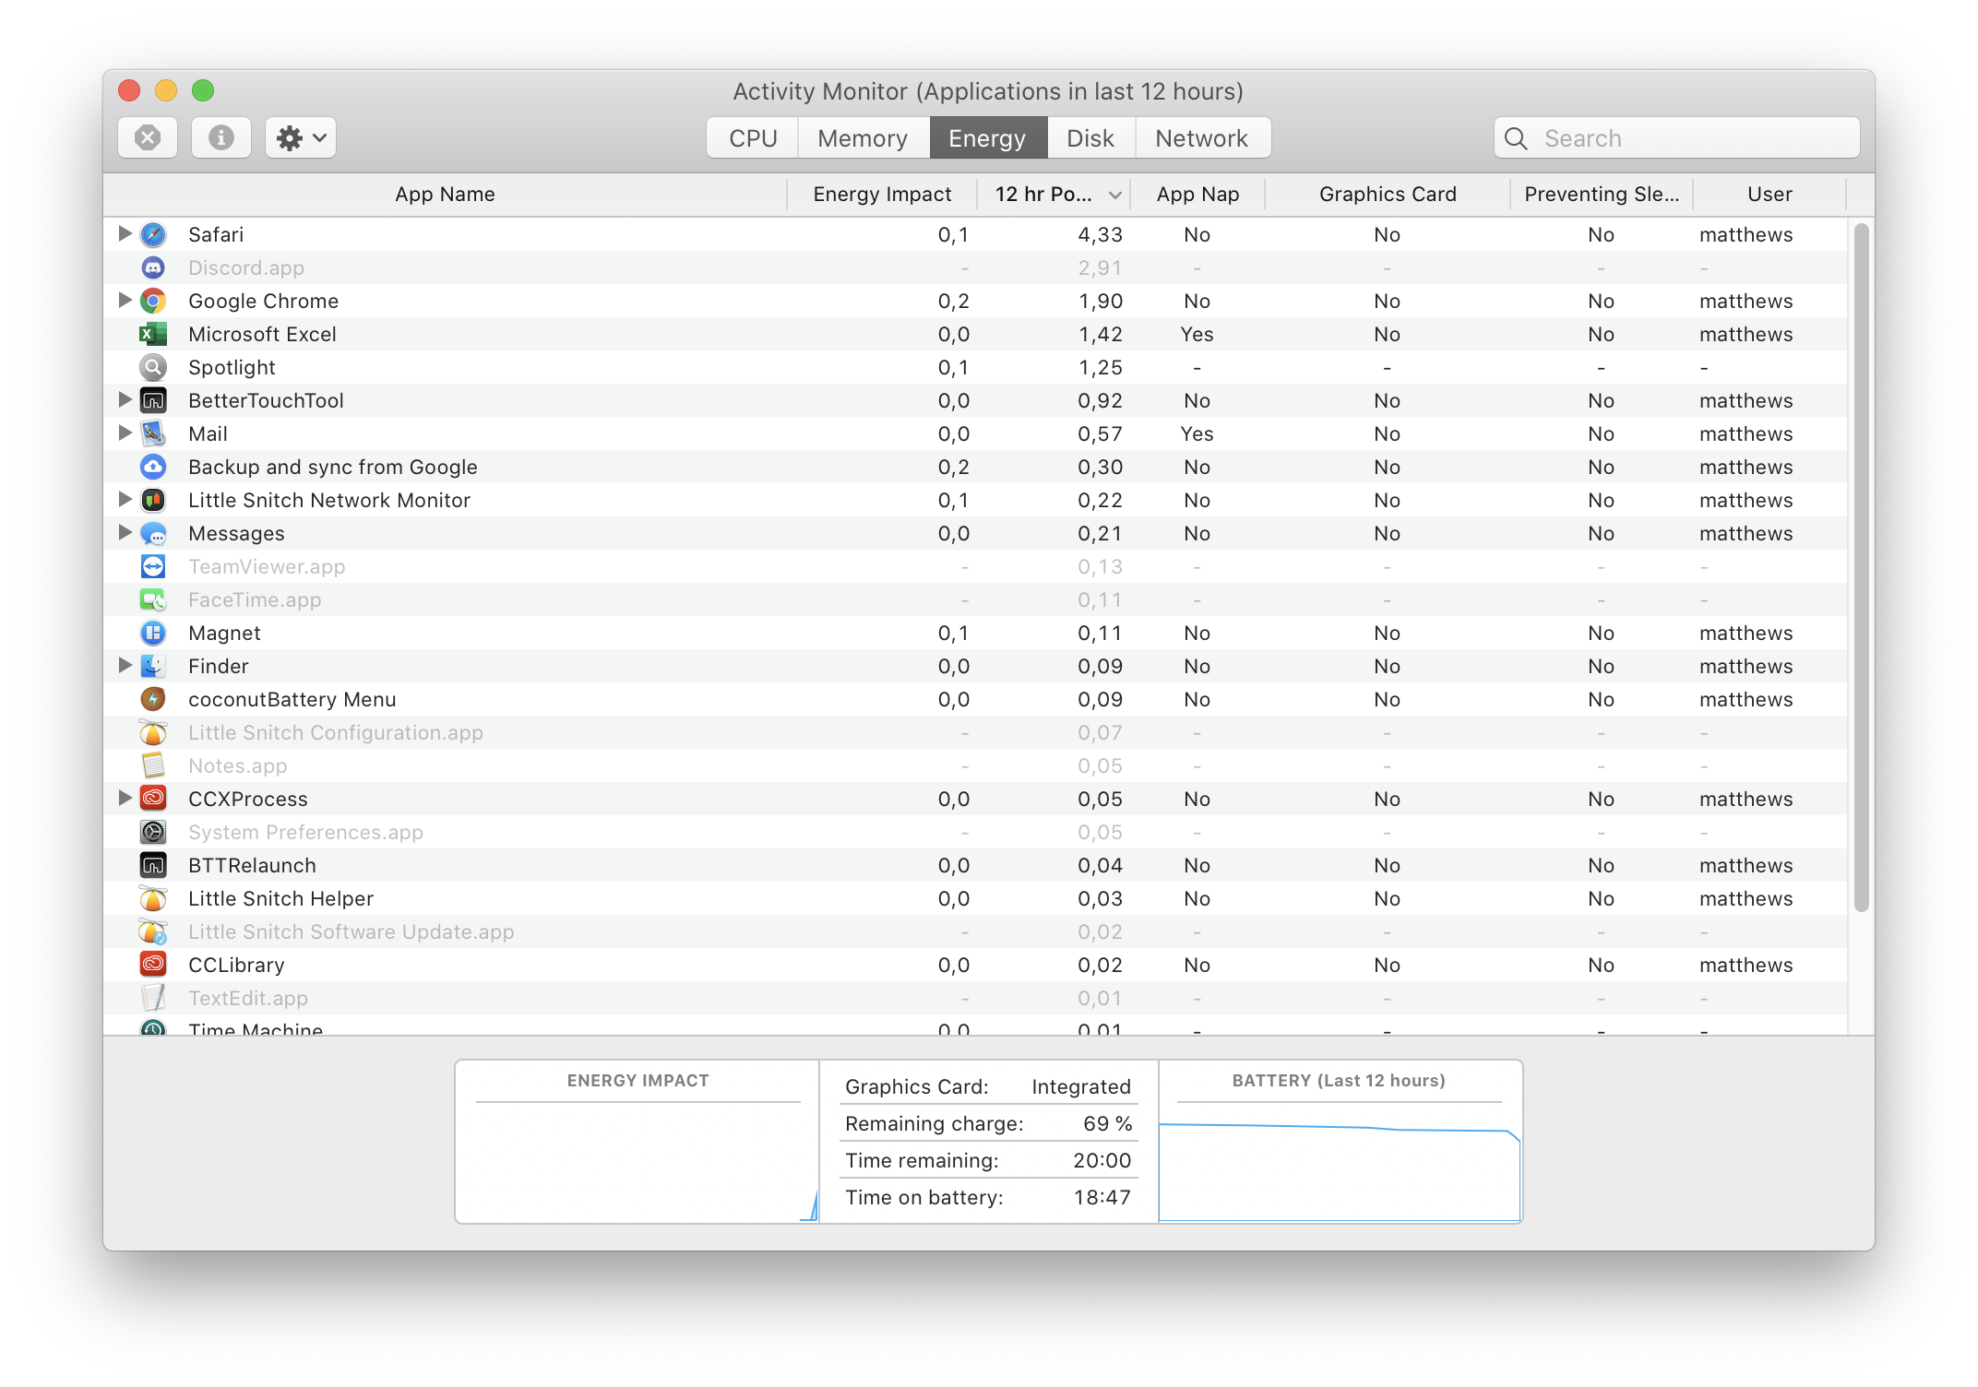Switch to the Network tab
Viewport: 1978px width, 1387px height.
pos(1201,138)
